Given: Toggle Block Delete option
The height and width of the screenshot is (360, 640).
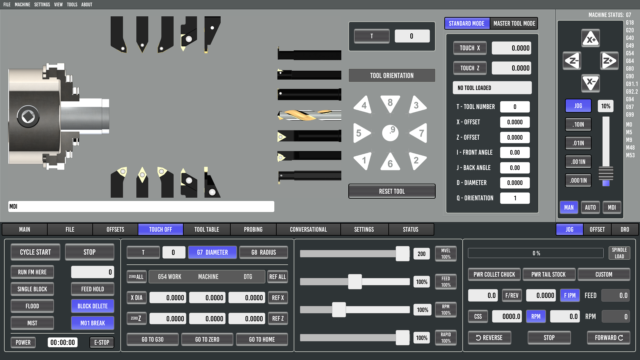Looking at the screenshot, I should pos(92,306).
